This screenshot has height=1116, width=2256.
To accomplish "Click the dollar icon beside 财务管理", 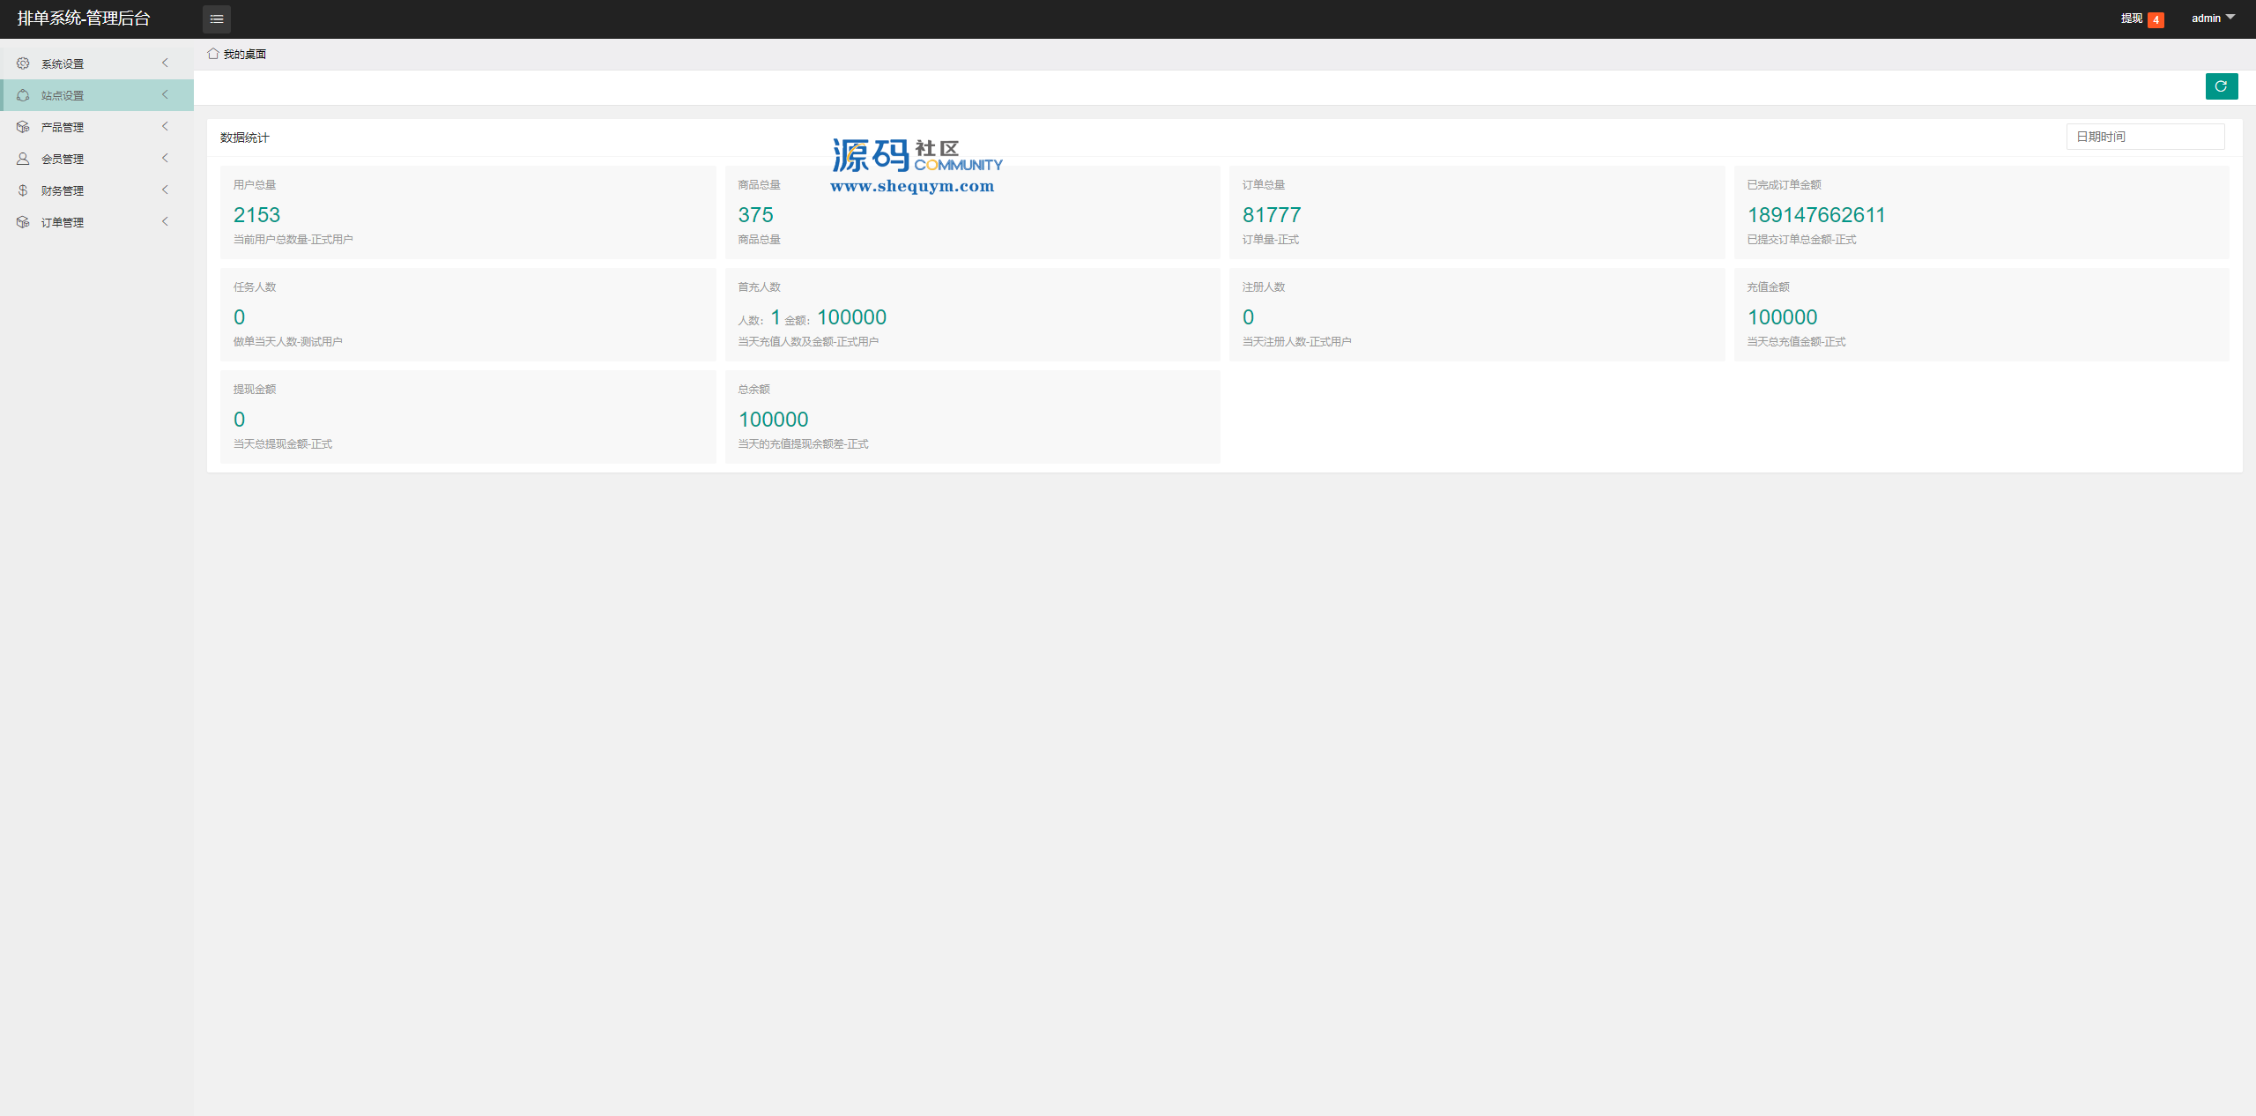I will click(23, 190).
